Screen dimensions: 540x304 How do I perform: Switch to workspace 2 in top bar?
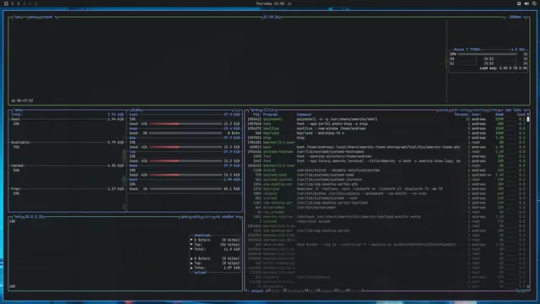(x=19, y=3)
